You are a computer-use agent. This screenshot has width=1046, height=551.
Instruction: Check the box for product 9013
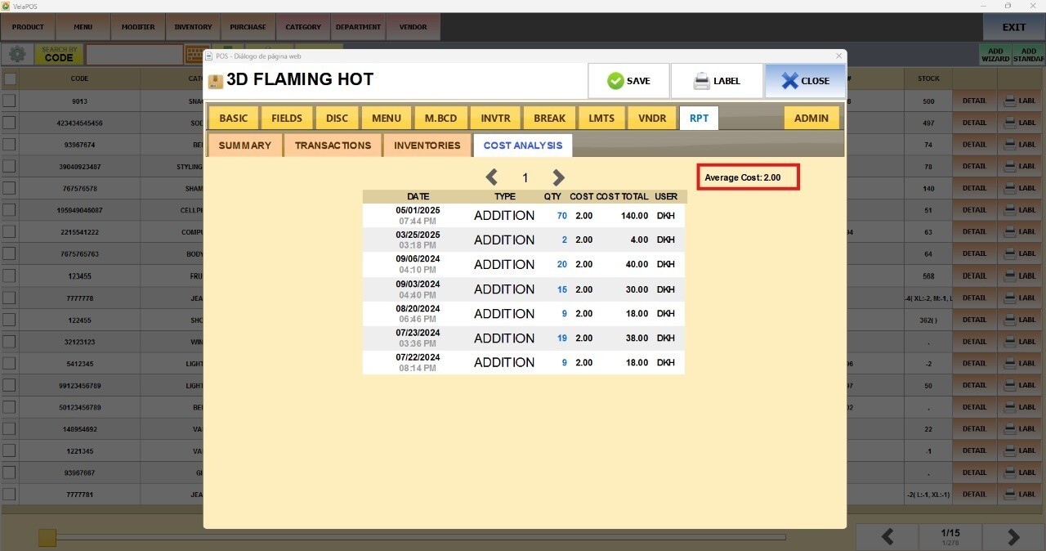pos(10,101)
